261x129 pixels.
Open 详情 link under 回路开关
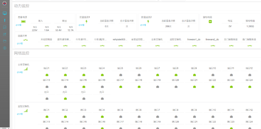point(20,44)
